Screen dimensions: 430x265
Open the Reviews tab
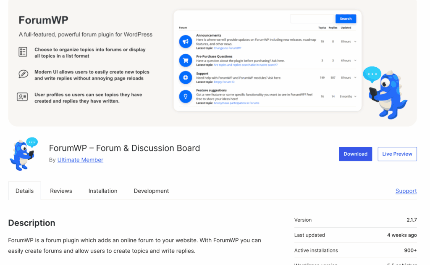[x=61, y=191]
